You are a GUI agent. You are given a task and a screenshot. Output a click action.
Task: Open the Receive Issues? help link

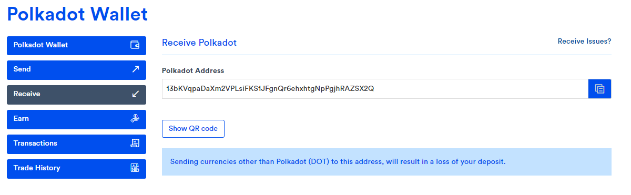click(584, 41)
